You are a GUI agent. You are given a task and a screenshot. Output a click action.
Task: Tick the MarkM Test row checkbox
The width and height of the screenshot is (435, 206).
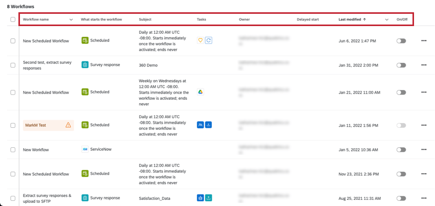pos(13,125)
